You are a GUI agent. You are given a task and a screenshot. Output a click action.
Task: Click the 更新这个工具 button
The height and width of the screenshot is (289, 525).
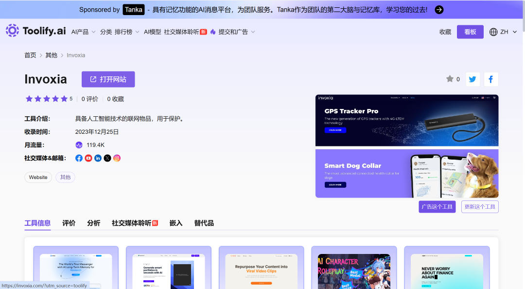(x=480, y=206)
